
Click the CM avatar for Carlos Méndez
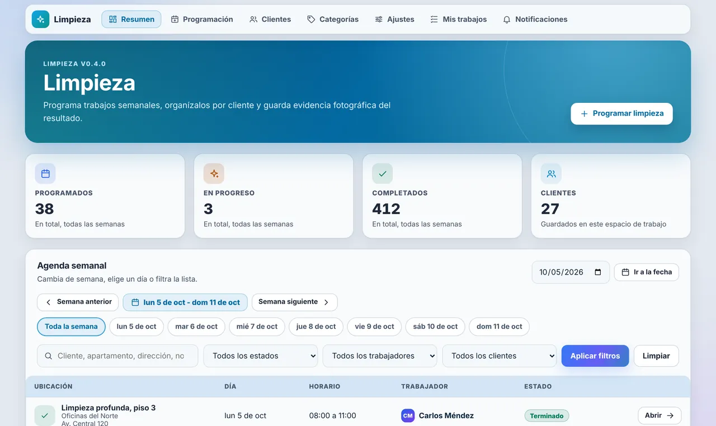click(x=408, y=415)
